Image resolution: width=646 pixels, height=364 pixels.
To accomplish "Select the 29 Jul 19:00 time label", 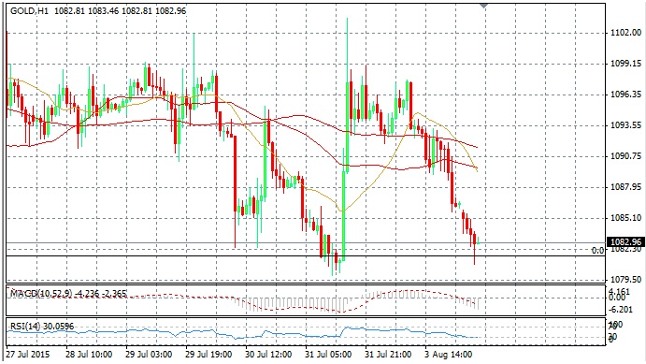I will 208,355.
